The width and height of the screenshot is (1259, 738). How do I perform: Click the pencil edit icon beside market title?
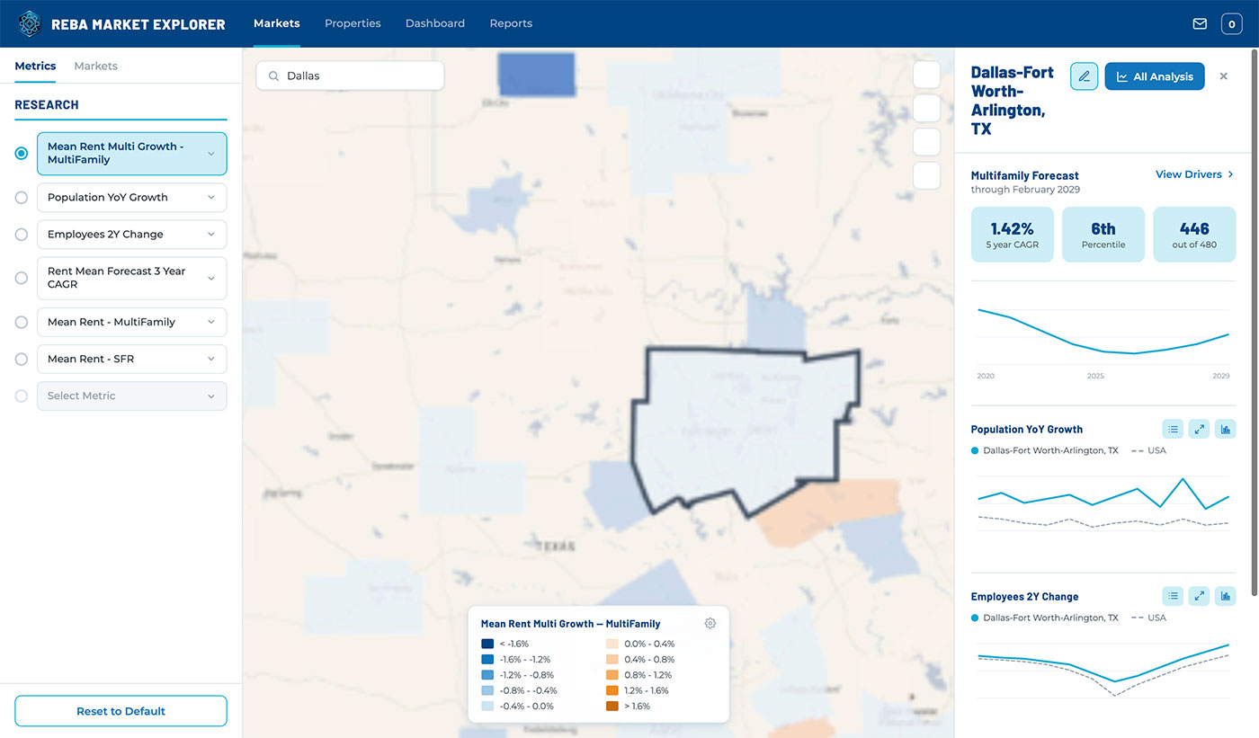click(1084, 76)
